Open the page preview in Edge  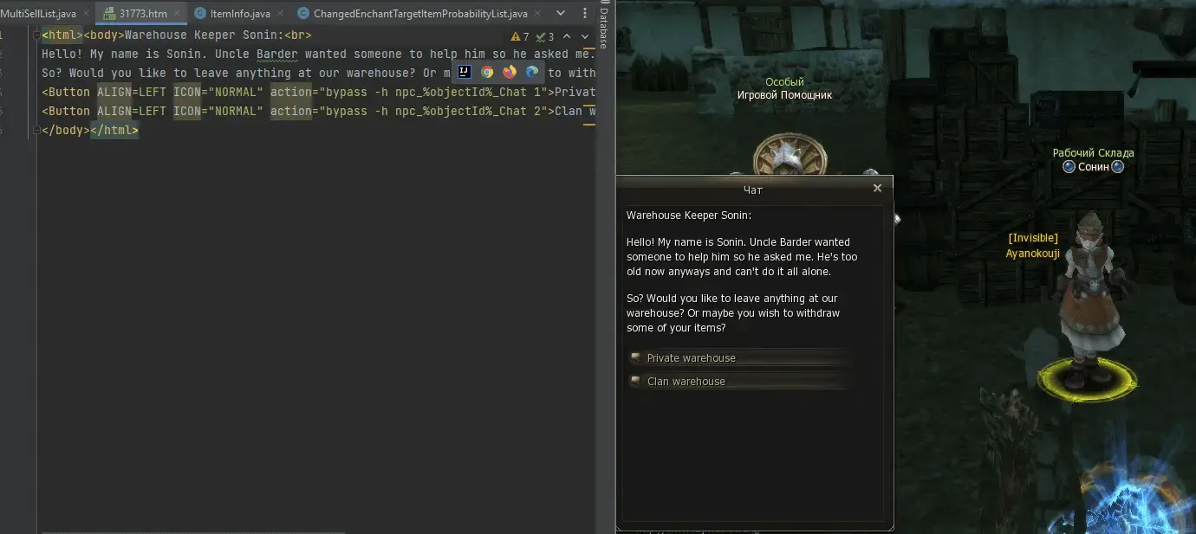tap(532, 73)
